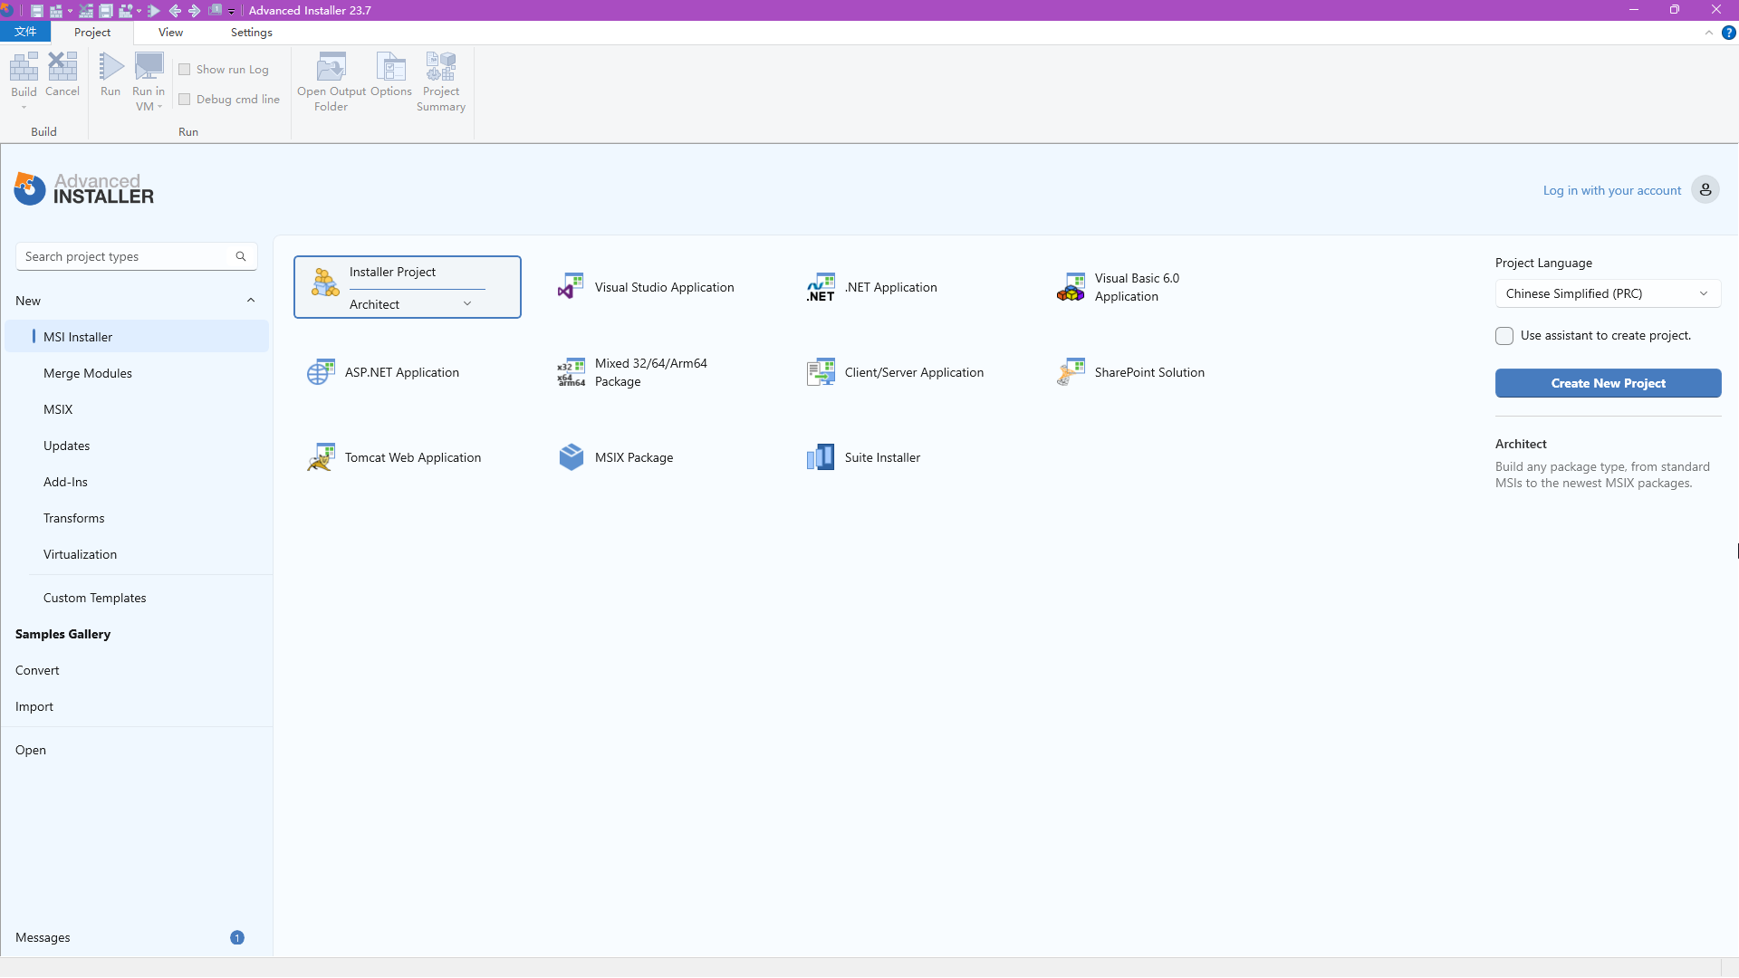
Task: Open the Build button dropdown arrow
Action: pyautogui.click(x=24, y=108)
